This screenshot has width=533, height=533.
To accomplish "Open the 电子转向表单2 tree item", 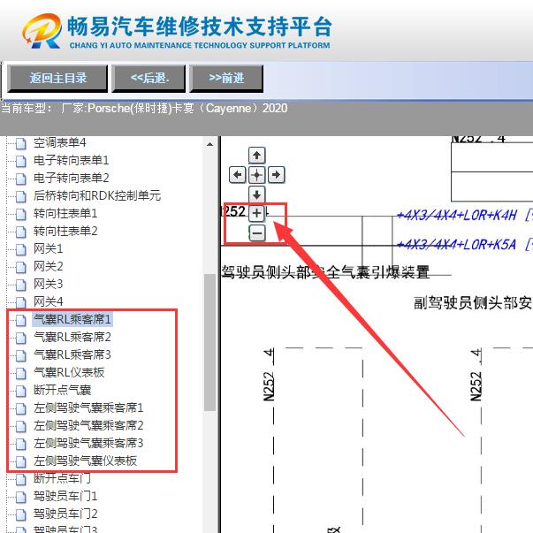I will click(71, 179).
